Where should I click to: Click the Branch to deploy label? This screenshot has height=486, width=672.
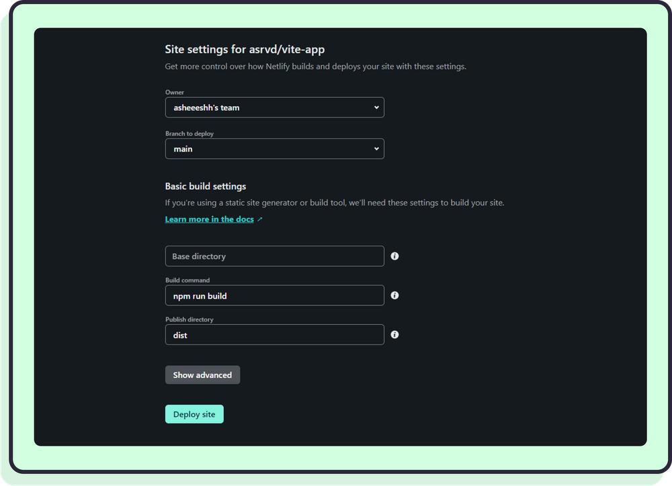click(190, 134)
